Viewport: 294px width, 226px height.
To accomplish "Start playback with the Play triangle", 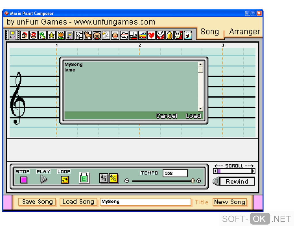I will (x=44, y=179).
